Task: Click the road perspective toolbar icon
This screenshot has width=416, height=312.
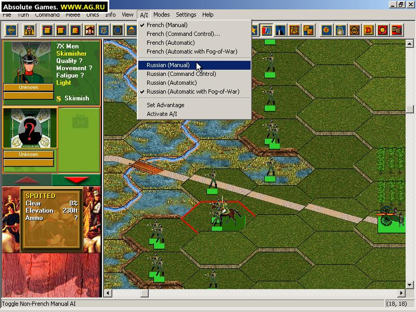Action: pos(280,30)
